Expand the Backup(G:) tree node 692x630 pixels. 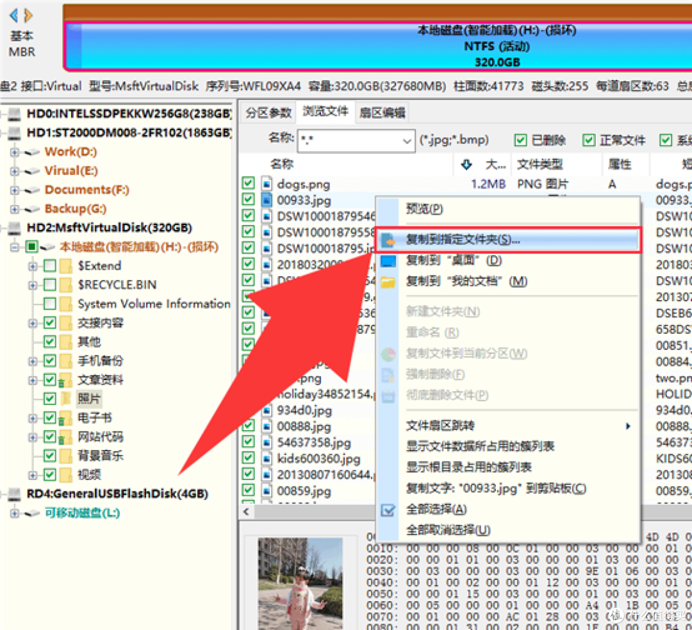pos(15,210)
